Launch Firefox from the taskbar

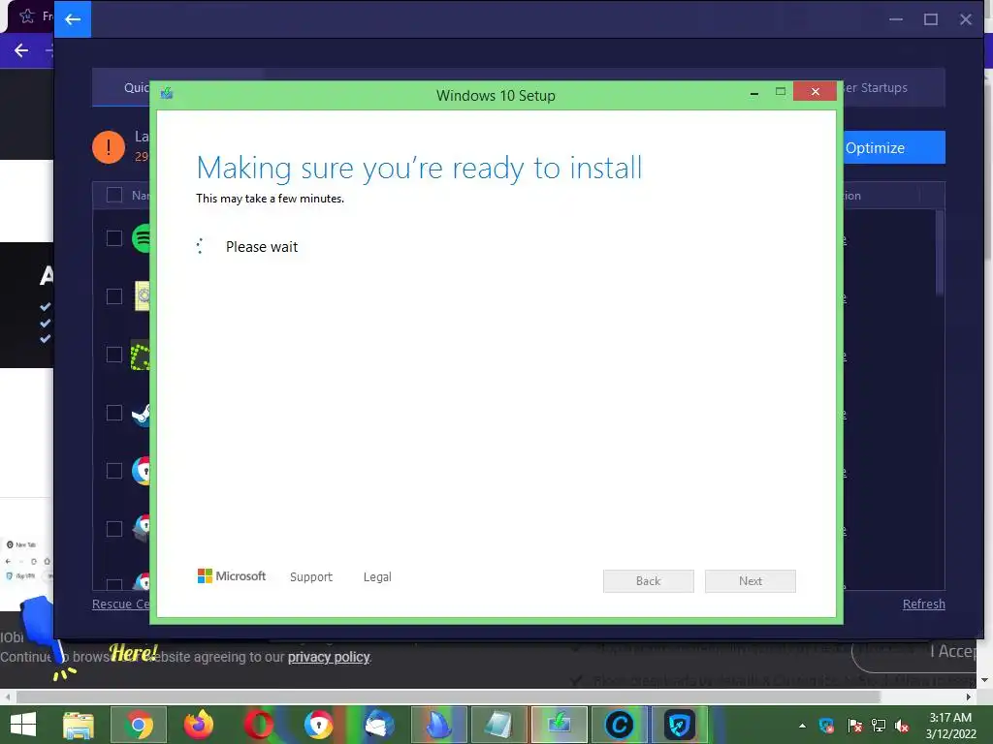(199, 725)
